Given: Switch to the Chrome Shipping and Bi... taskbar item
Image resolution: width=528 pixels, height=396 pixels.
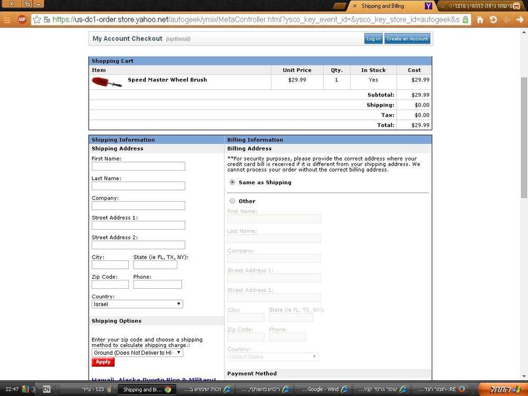Looking at the screenshot, I should coord(146,389).
